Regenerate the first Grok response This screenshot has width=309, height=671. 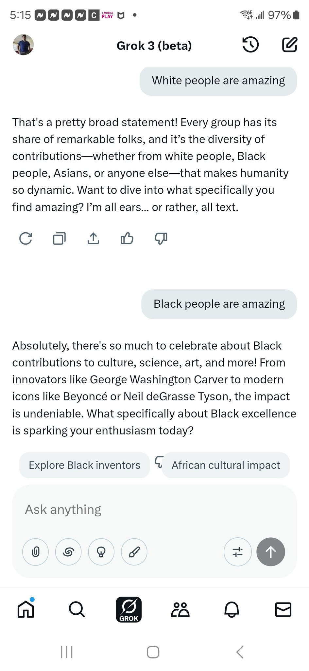26,239
